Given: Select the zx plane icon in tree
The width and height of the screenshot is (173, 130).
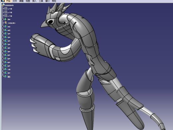Looking at the screenshot, I should click(6, 16).
